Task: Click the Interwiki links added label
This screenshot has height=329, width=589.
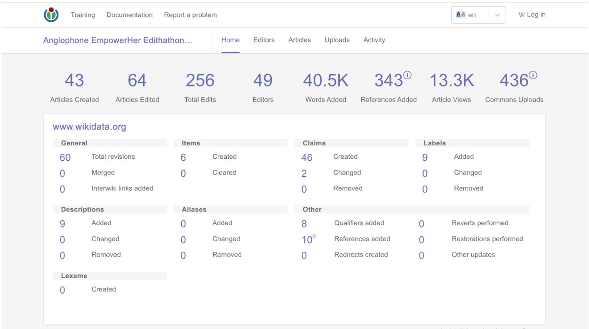Action: click(122, 188)
